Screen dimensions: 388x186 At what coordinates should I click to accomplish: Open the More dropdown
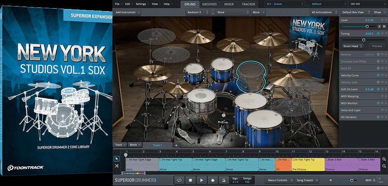(258, 12)
